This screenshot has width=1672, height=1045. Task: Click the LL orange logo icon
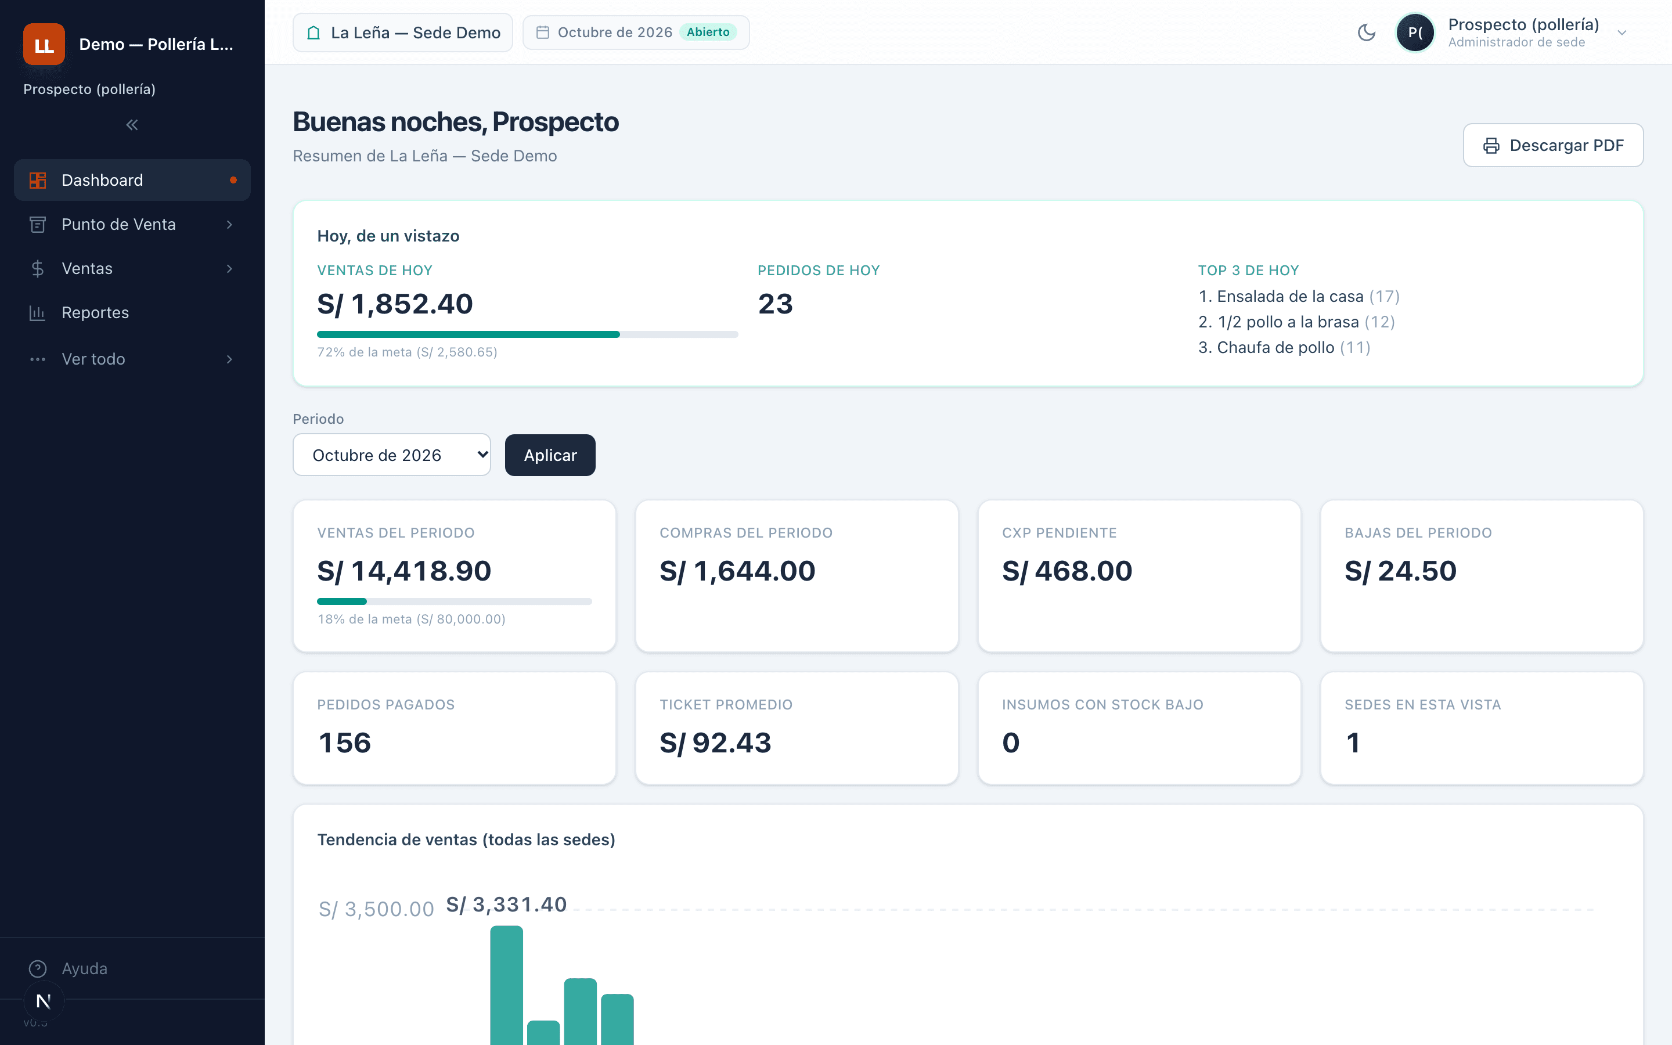[44, 44]
